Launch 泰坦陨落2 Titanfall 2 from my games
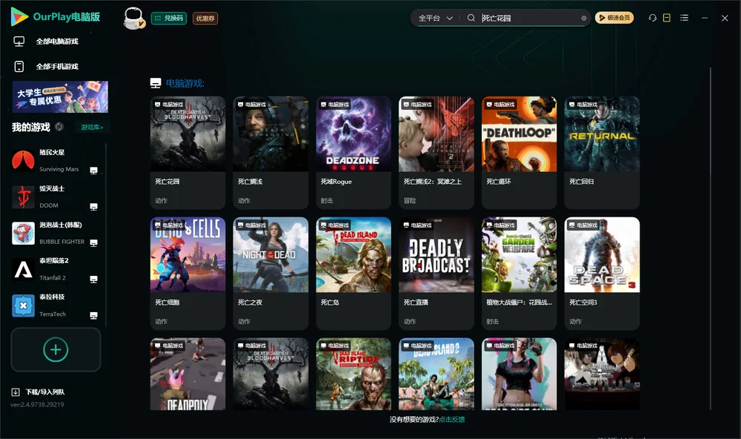This screenshot has height=439, width=741. coord(56,269)
